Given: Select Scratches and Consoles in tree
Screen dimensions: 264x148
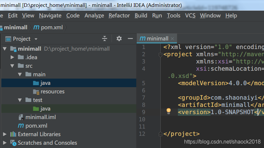Looking at the screenshot, I should [69, 143].
